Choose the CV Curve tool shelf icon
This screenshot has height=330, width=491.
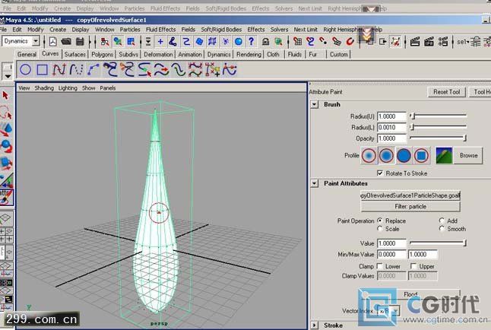pyautogui.click(x=59, y=69)
